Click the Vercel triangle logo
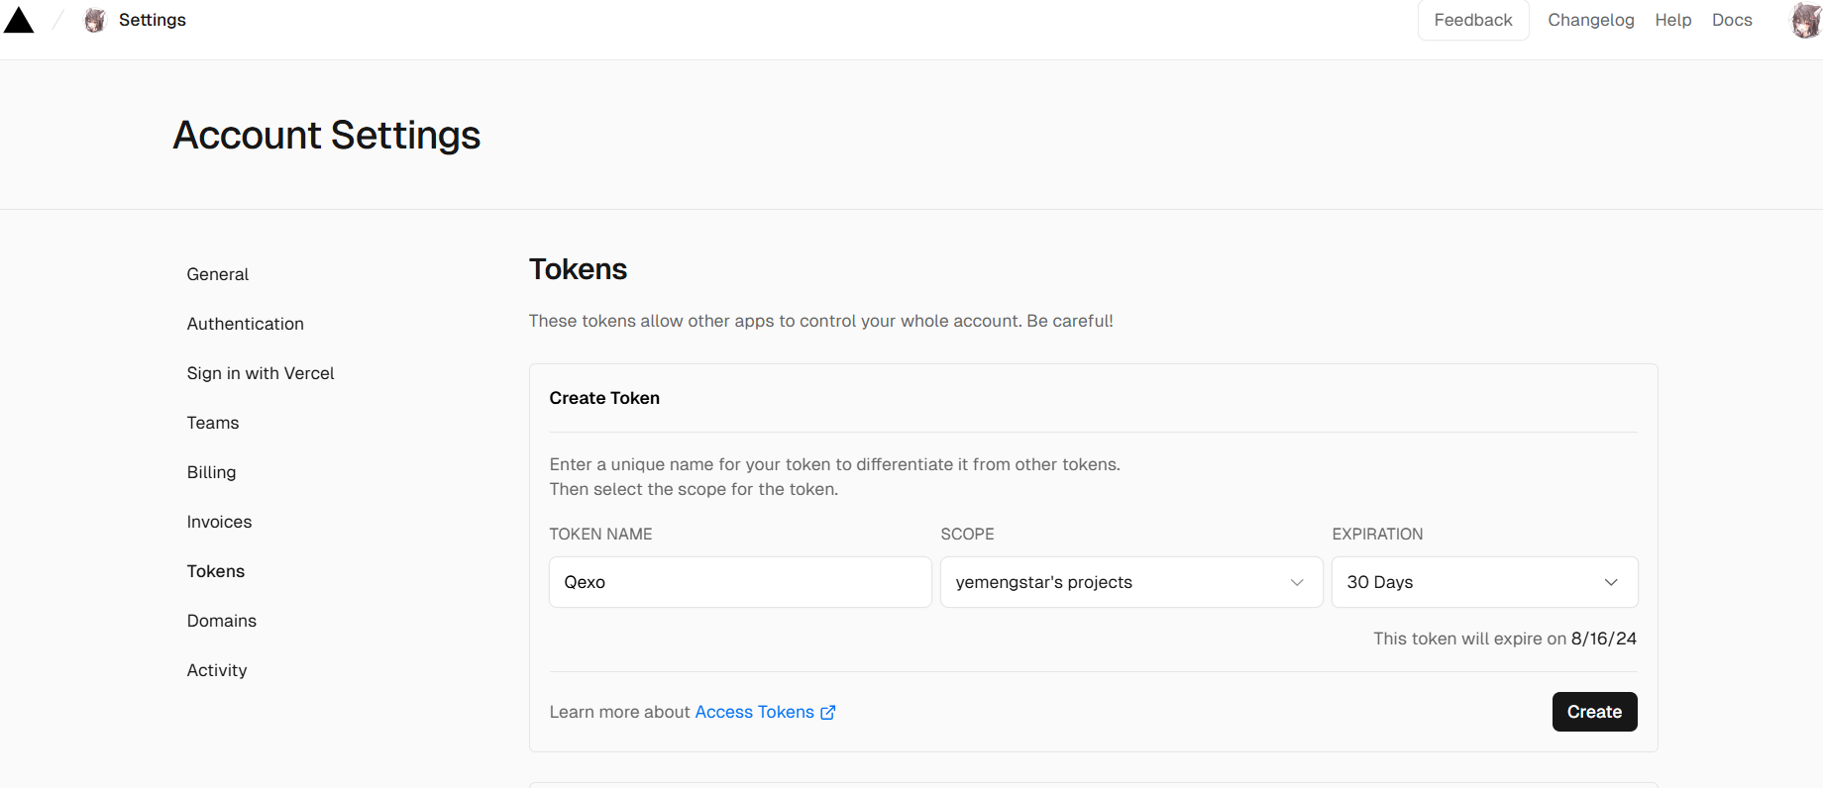 point(19,20)
